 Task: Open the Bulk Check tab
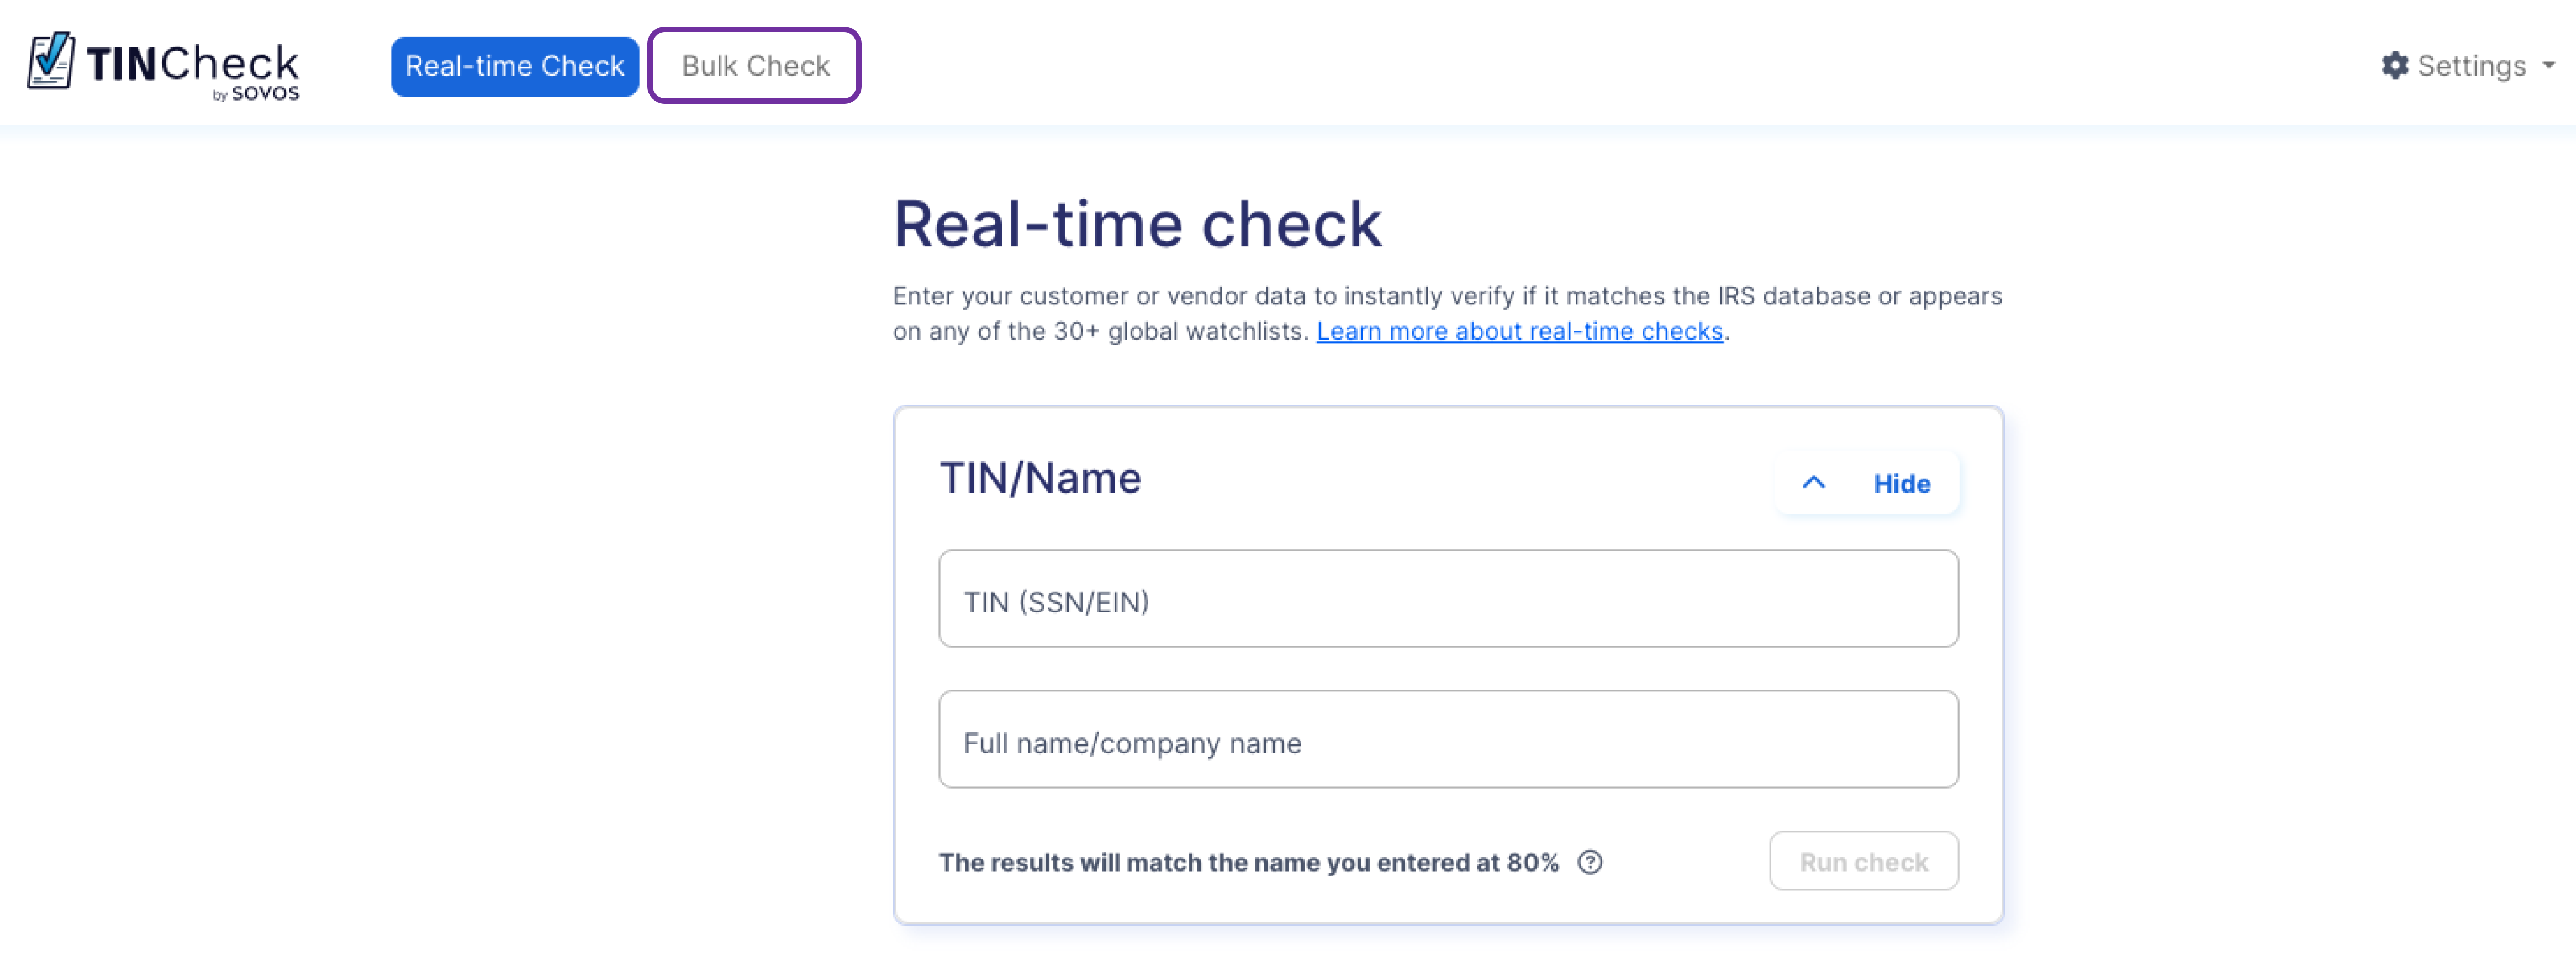click(755, 66)
